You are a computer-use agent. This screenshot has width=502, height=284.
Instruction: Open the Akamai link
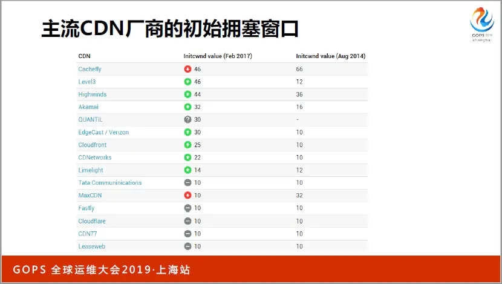pos(88,107)
